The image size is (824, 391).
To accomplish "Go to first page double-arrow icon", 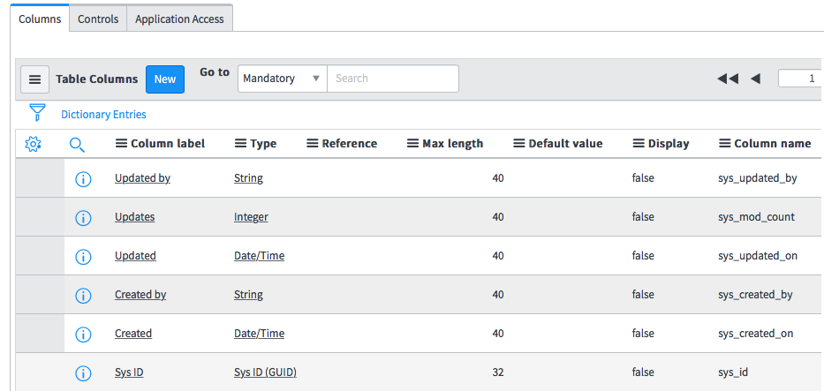I will click(728, 79).
